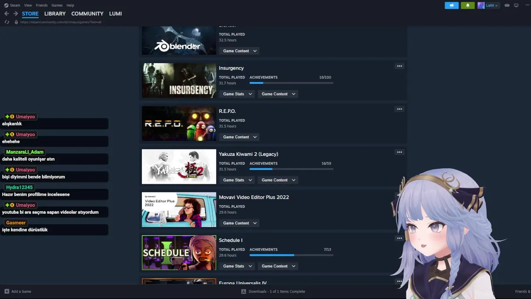Click the Blender game thumbnail
Screen dimensions: 531x299
pos(179,40)
